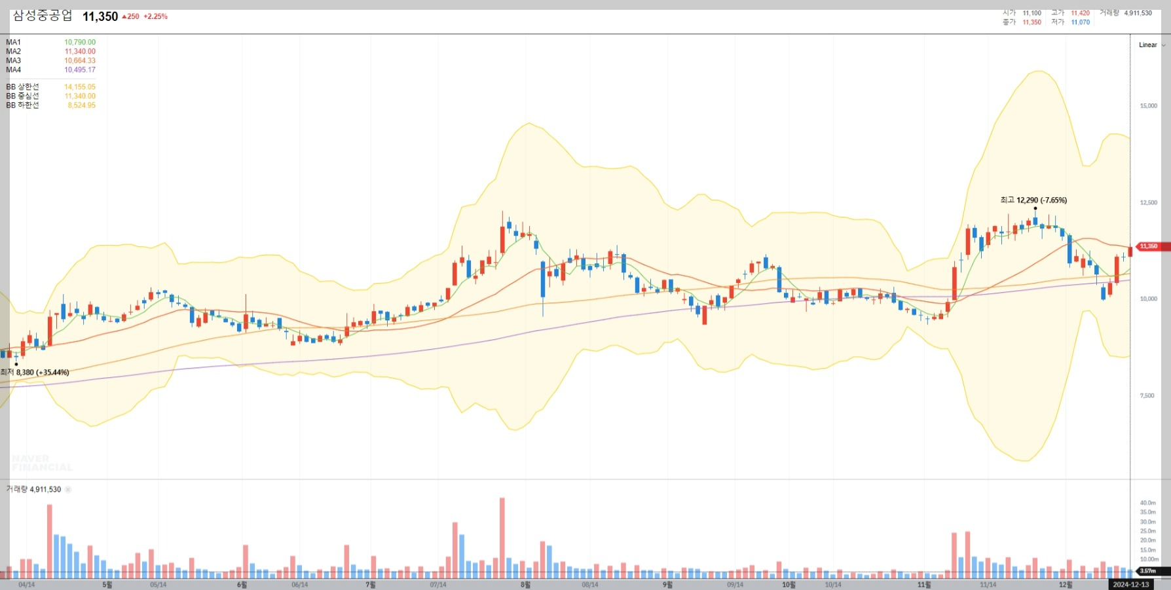Click the current price 11,350 header
The width and height of the screenshot is (1171, 590).
(x=100, y=16)
